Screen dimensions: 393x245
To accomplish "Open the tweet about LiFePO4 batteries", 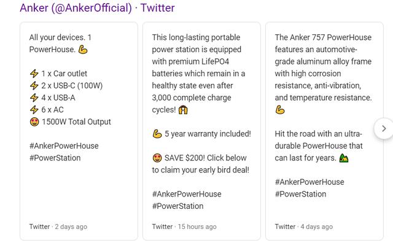I will click(201, 131).
